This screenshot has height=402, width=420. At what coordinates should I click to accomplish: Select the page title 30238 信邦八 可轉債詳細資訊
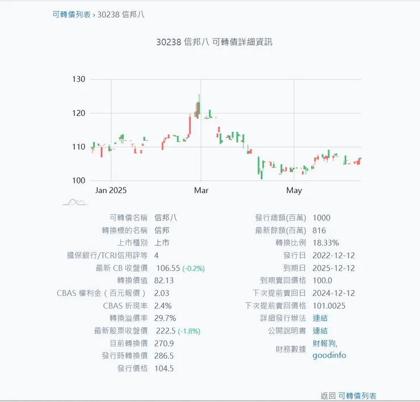(215, 42)
